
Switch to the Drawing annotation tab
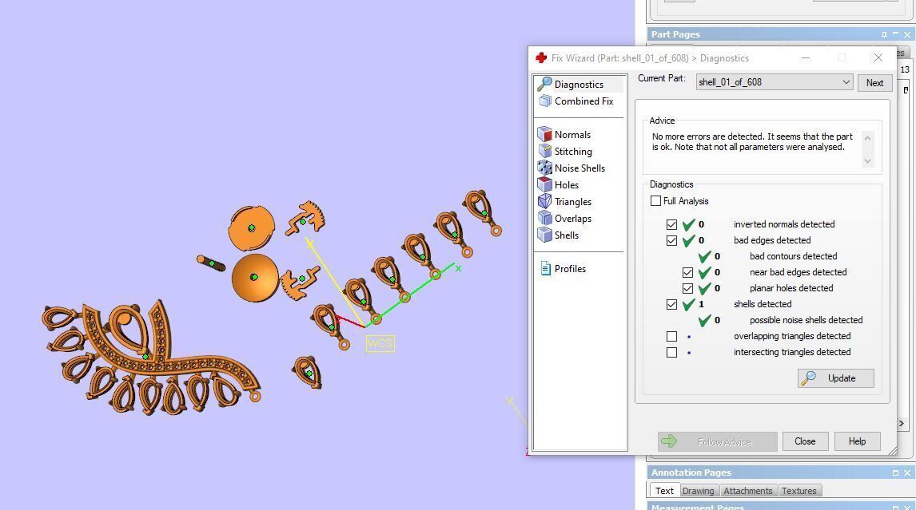[698, 491]
